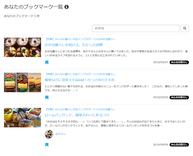
Task: Toggle bookmark icon for のっけ弁のすすめ article
Action: 47,97
